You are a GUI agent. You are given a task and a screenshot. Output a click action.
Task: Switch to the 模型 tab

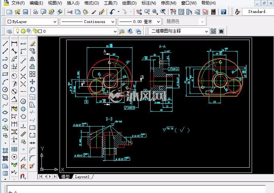[65, 177]
